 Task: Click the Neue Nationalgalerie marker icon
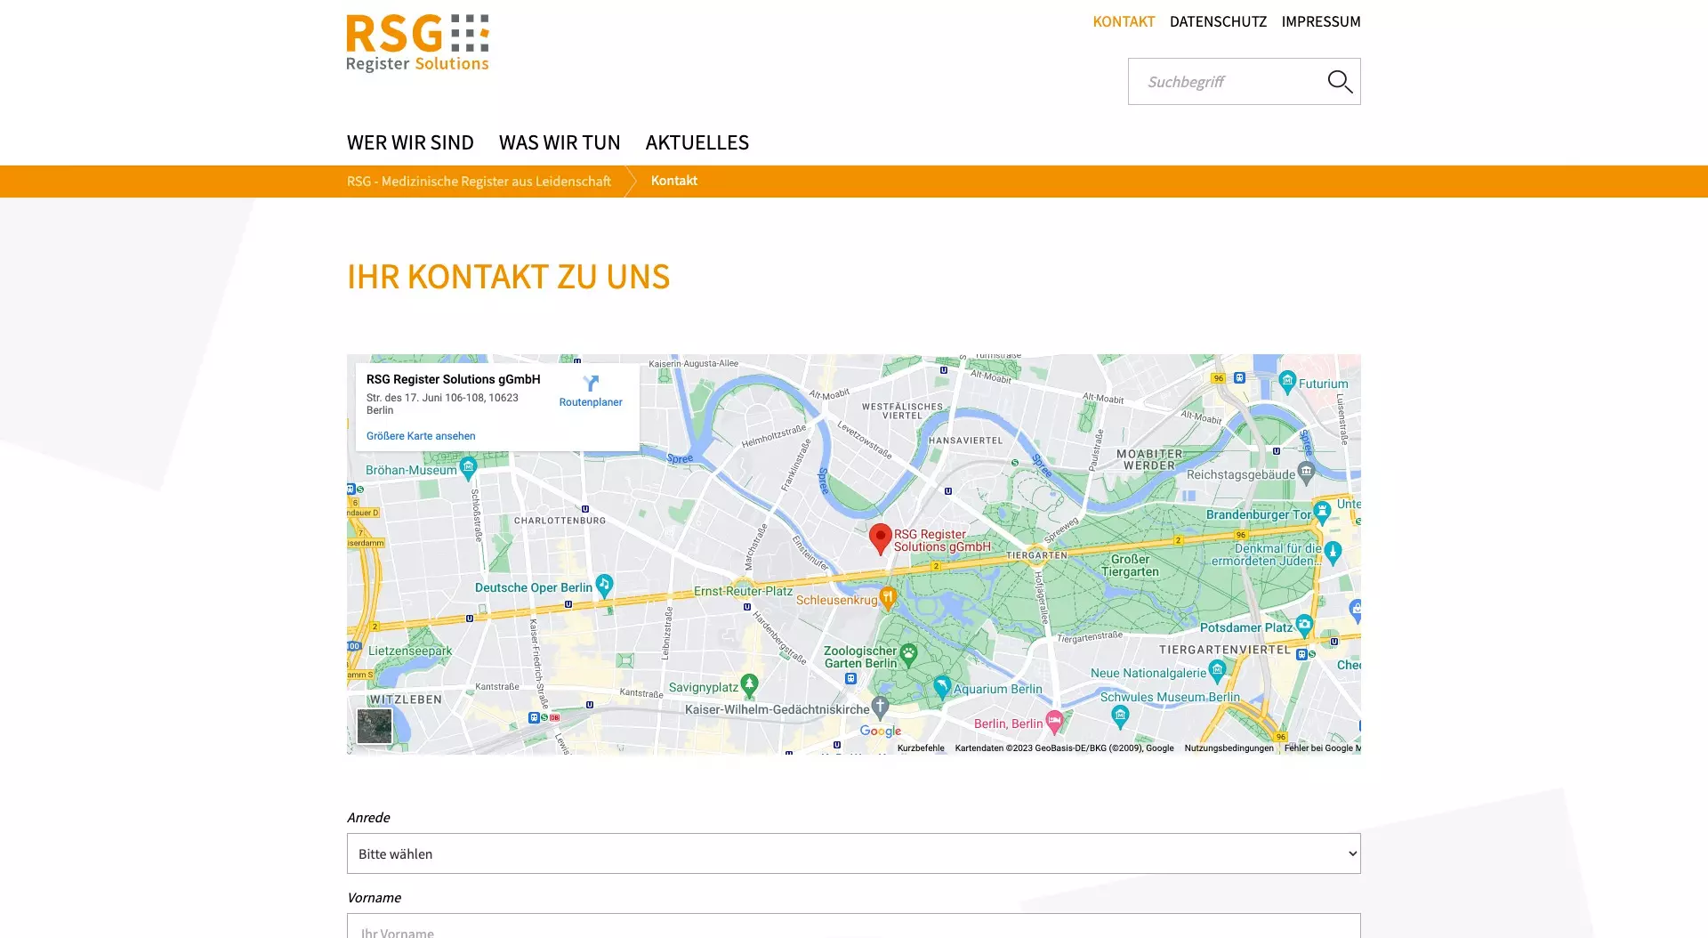pos(1218,670)
